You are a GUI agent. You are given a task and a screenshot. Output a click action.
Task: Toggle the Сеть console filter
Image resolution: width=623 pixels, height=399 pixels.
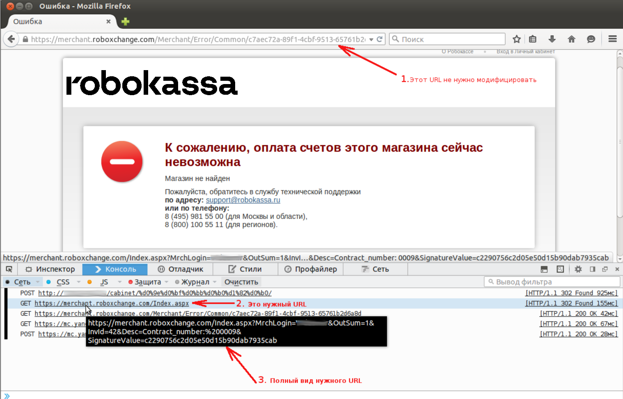[18, 282]
